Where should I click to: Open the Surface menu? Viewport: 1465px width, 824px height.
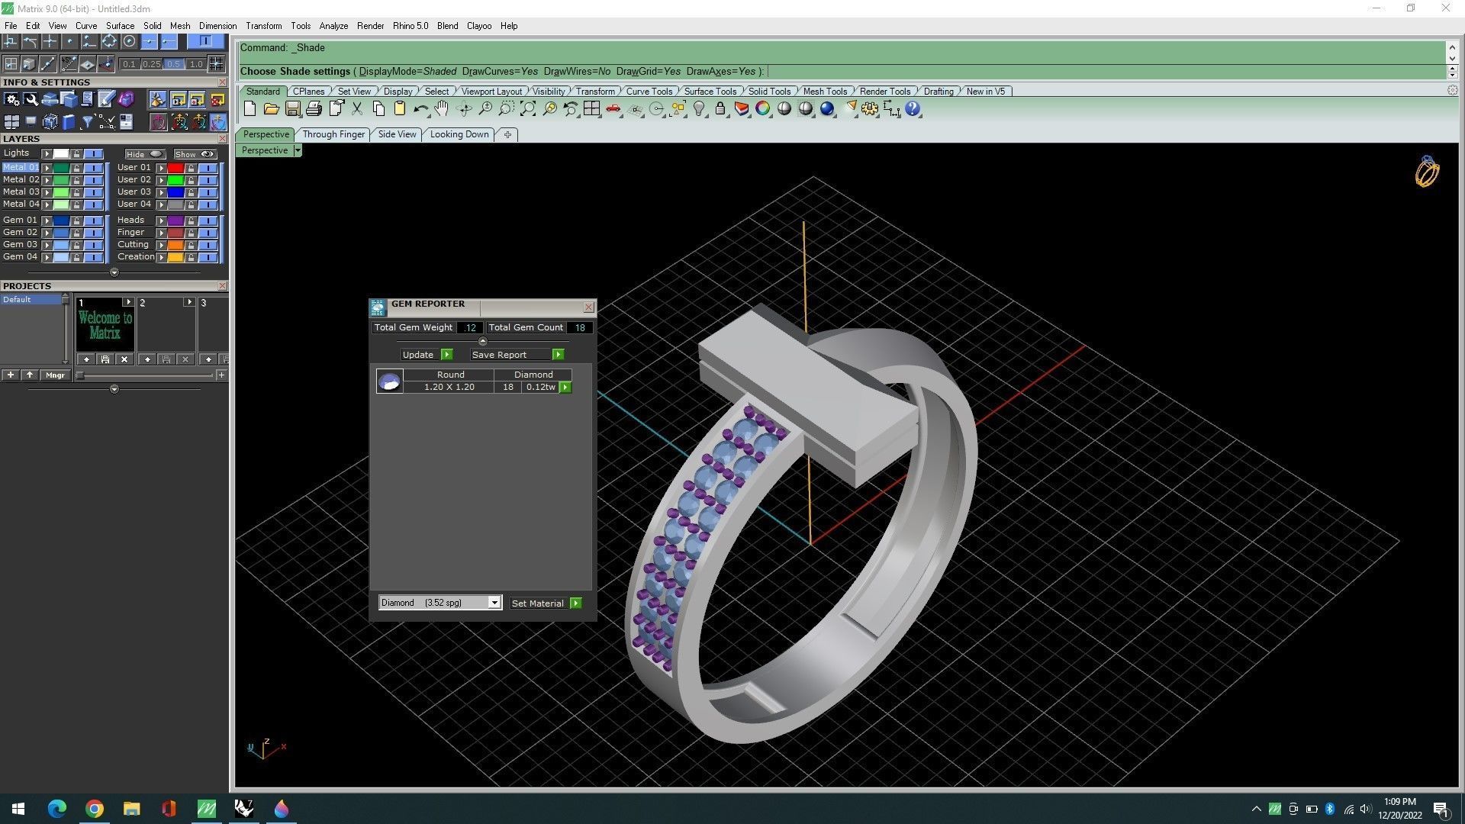pyautogui.click(x=120, y=26)
